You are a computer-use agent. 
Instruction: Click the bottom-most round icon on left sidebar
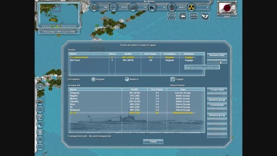point(40,147)
